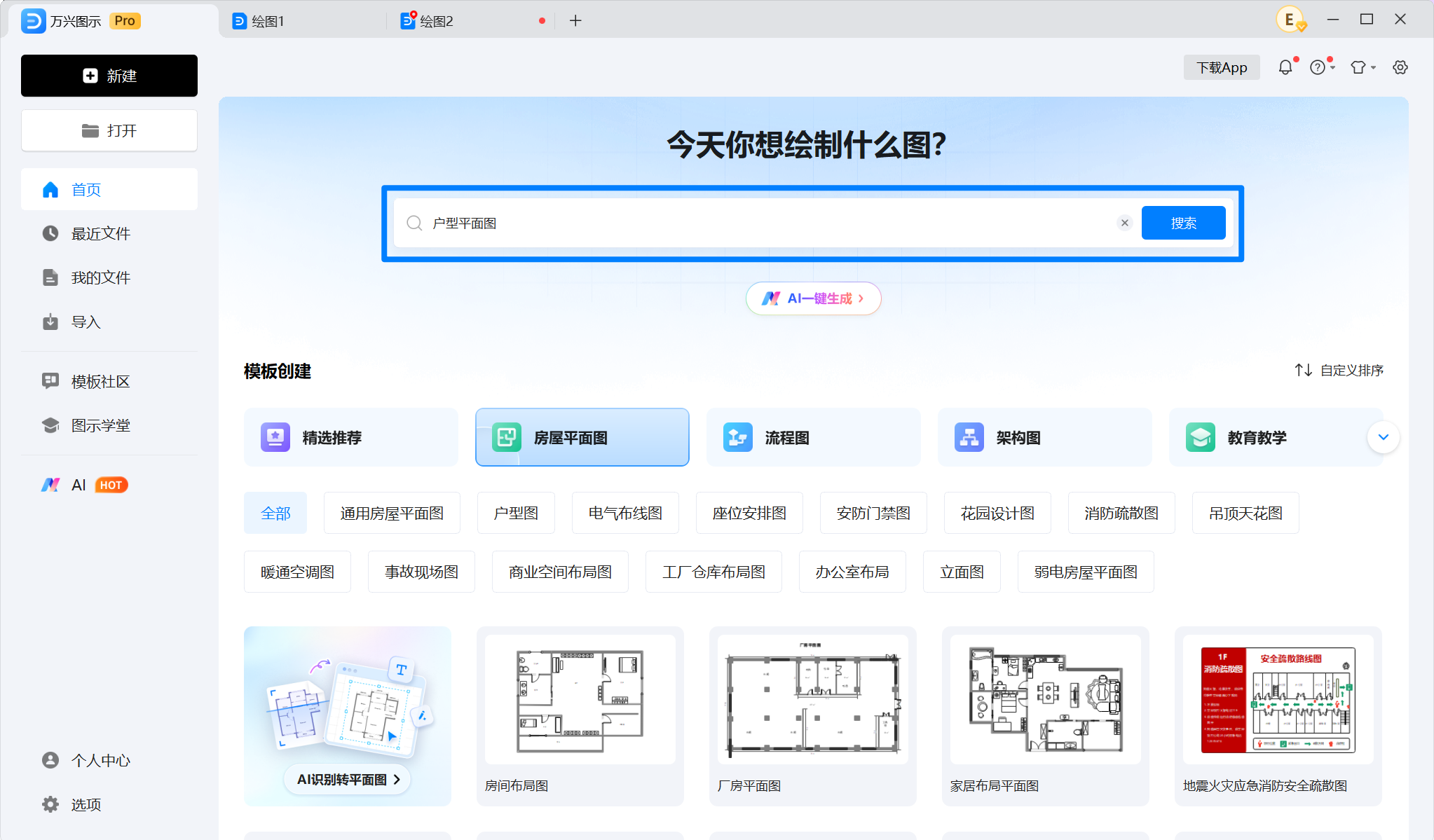Open the 房间布局图 template thumbnail

pyautogui.click(x=580, y=699)
